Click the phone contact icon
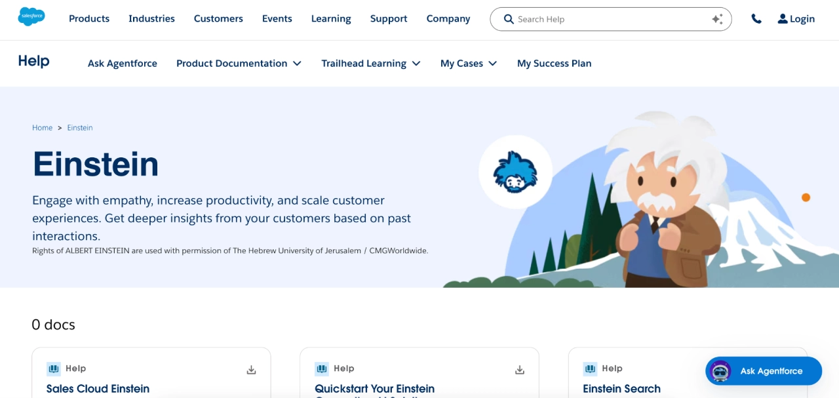 coord(756,19)
